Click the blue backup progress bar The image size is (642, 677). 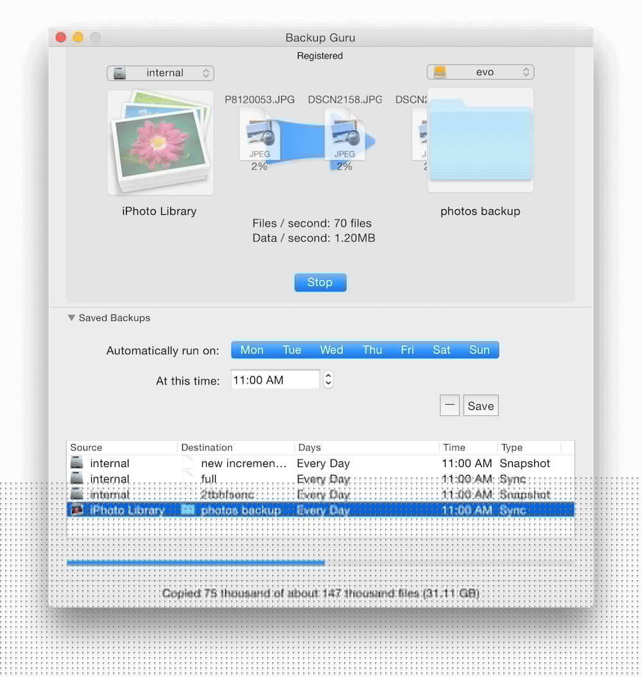[195, 563]
